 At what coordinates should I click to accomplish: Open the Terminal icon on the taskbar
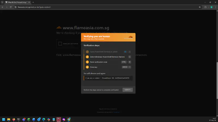[x=19, y=119]
